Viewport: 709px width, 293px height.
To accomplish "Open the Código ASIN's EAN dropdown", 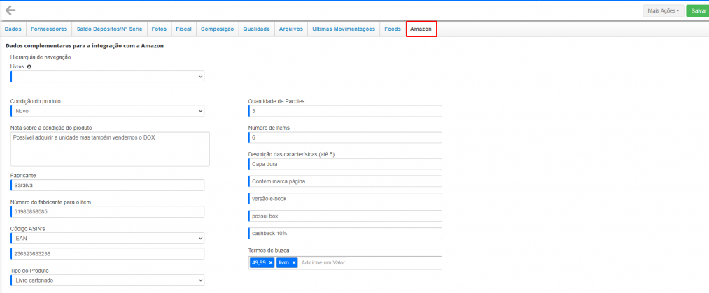I will click(107, 238).
